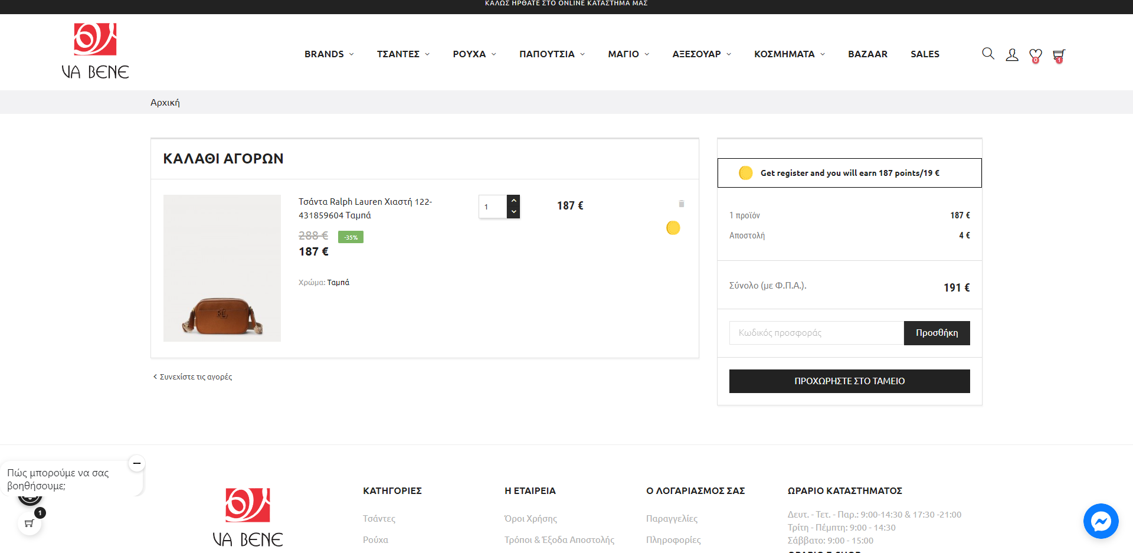Click the Χρώμα: Ταμπά color label

pyautogui.click(x=324, y=283)
